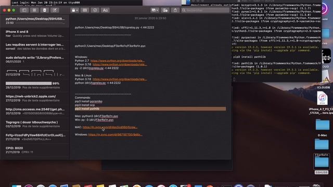Add a checklist with the checkmark icon
Image resolution: width=333 pixels, height=187 pixels.
pos(95,10)
